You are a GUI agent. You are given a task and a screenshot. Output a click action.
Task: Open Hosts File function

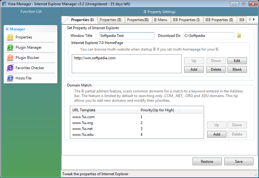(x=30, y=78)
